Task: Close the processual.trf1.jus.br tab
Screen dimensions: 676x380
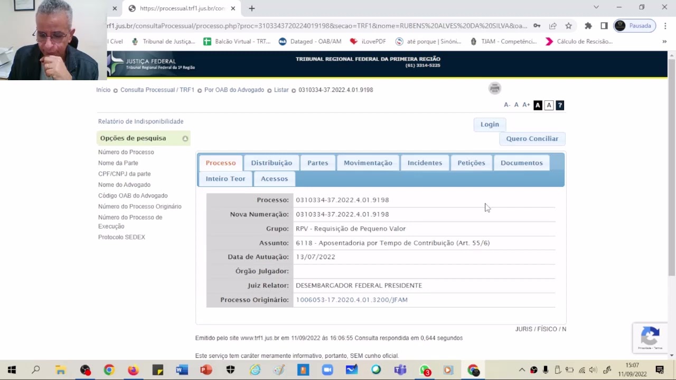Action: click(233, 8)
